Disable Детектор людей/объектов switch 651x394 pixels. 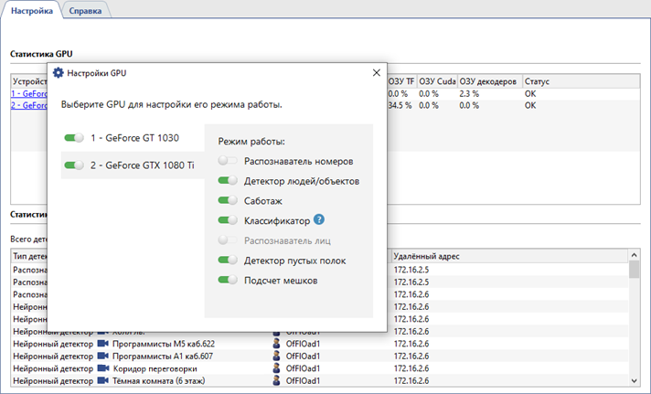(x=228, y=181)
